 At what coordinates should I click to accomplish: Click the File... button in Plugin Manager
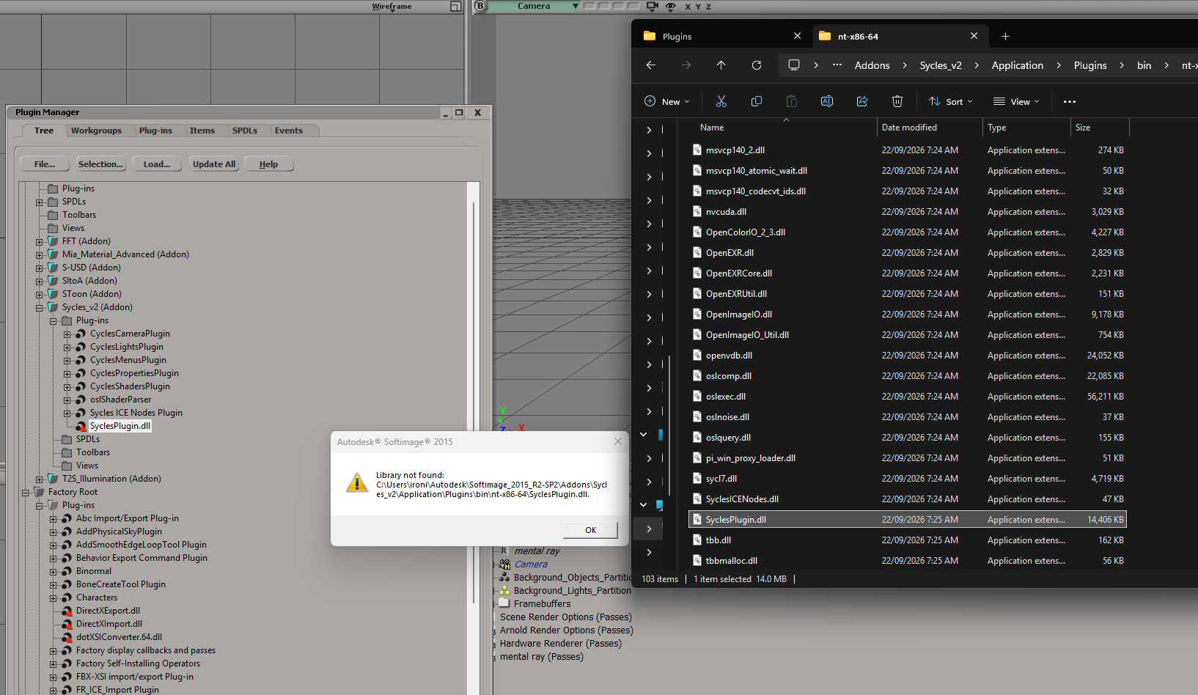[x=45, y=164]
